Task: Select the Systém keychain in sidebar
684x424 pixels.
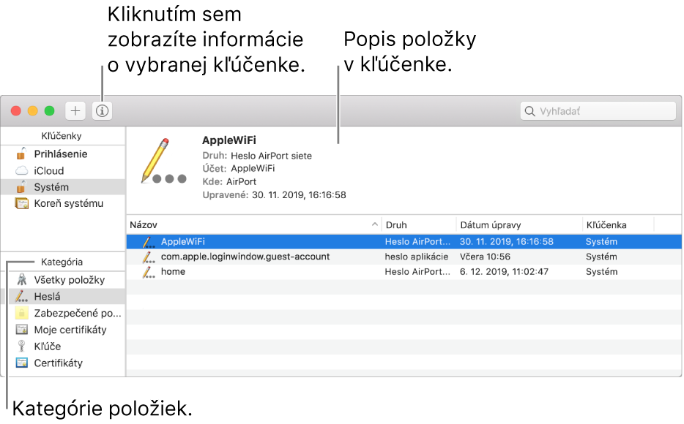Action: coord(63,187)
